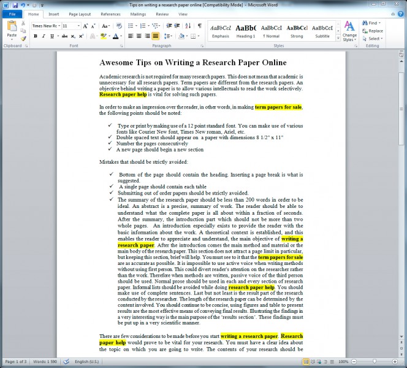Click the Zoom Out minus button

click(x=354, y=361)
